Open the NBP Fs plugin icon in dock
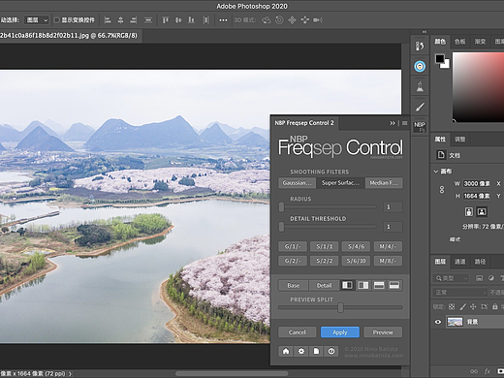Image resolution: width=504 pixels, height=378 pixels. (x=420, y=126)
